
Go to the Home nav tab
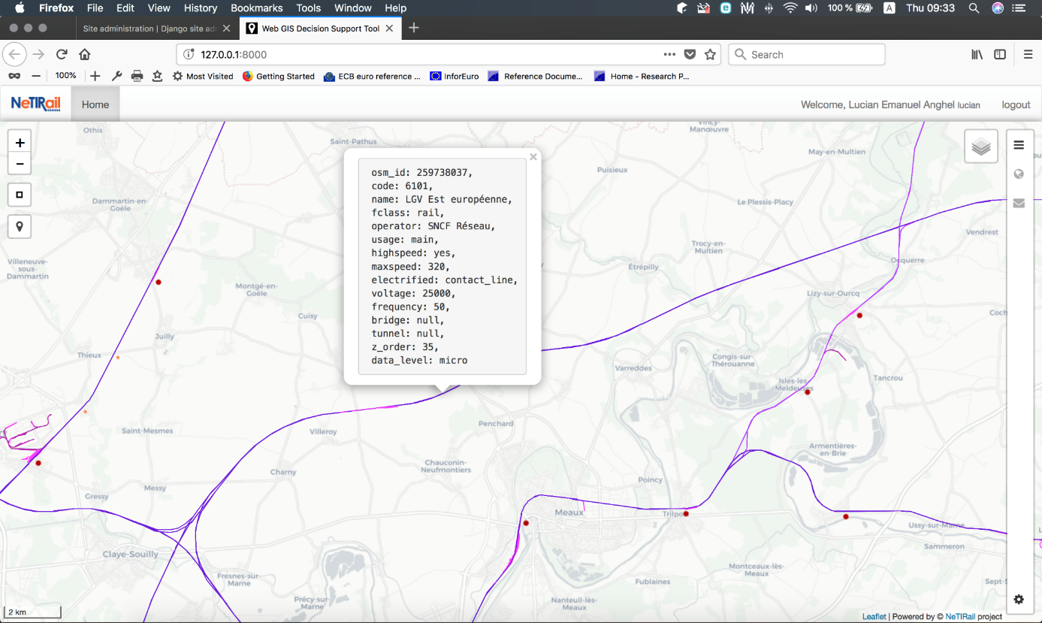coord(95,104)
